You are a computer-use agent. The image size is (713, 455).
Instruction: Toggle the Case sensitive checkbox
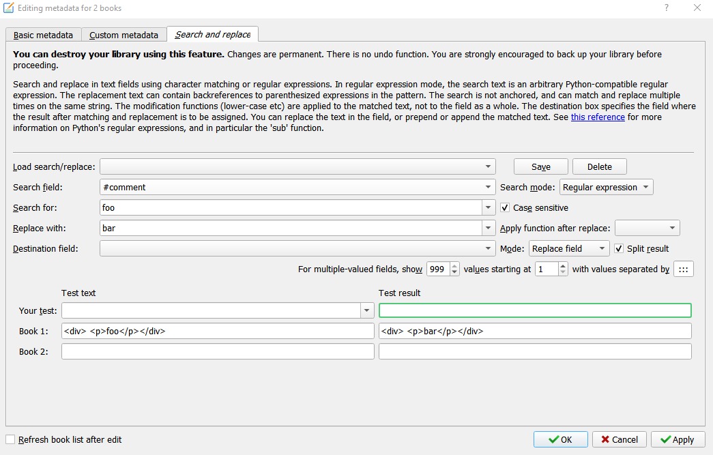tap(506, 207)
